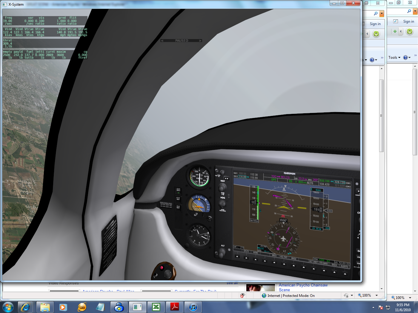Click the PAUSED banner in X-System

(x=182, y=41)
